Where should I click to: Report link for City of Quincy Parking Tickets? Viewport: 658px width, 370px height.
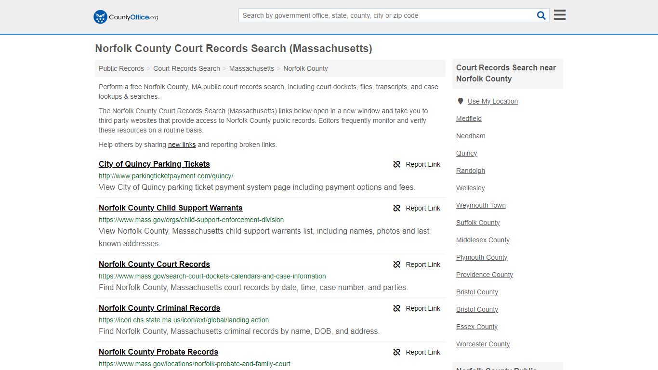(417, 164)
